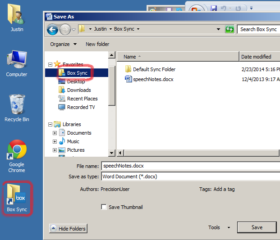Select Downloads in Favorites
Screen dimensions: 280x240
click(x=79, y=90)
